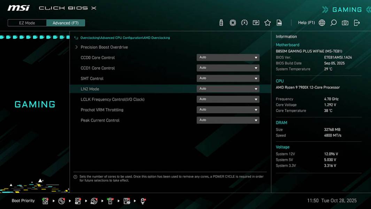Open the search magnifier icon
Image resolution: width=371 pixels, height=209 pixels.
tap(333, 22)
